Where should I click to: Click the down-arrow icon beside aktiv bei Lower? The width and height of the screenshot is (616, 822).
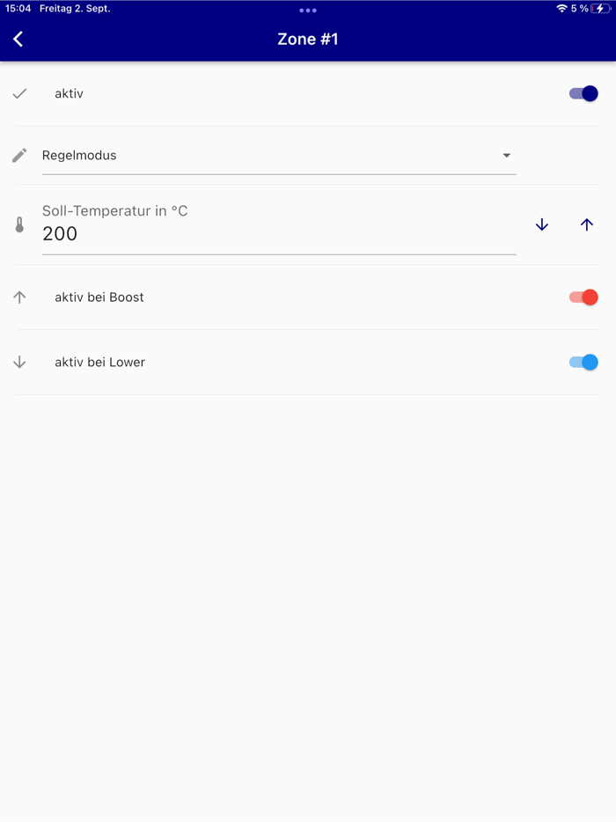click(x=19, y=363)
